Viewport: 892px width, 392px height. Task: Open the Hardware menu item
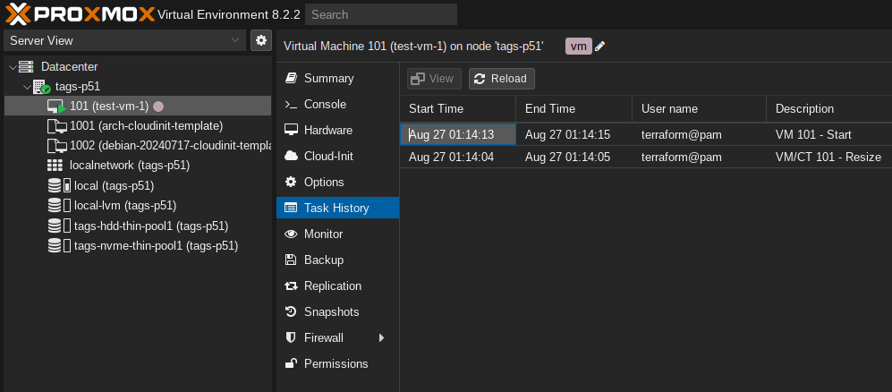point(327,130)
